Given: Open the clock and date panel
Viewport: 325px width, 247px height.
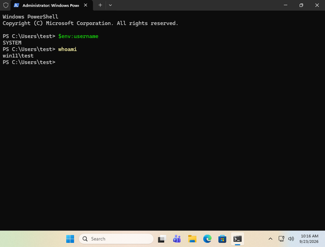Looking at the screenshot, I should point(309,239).
